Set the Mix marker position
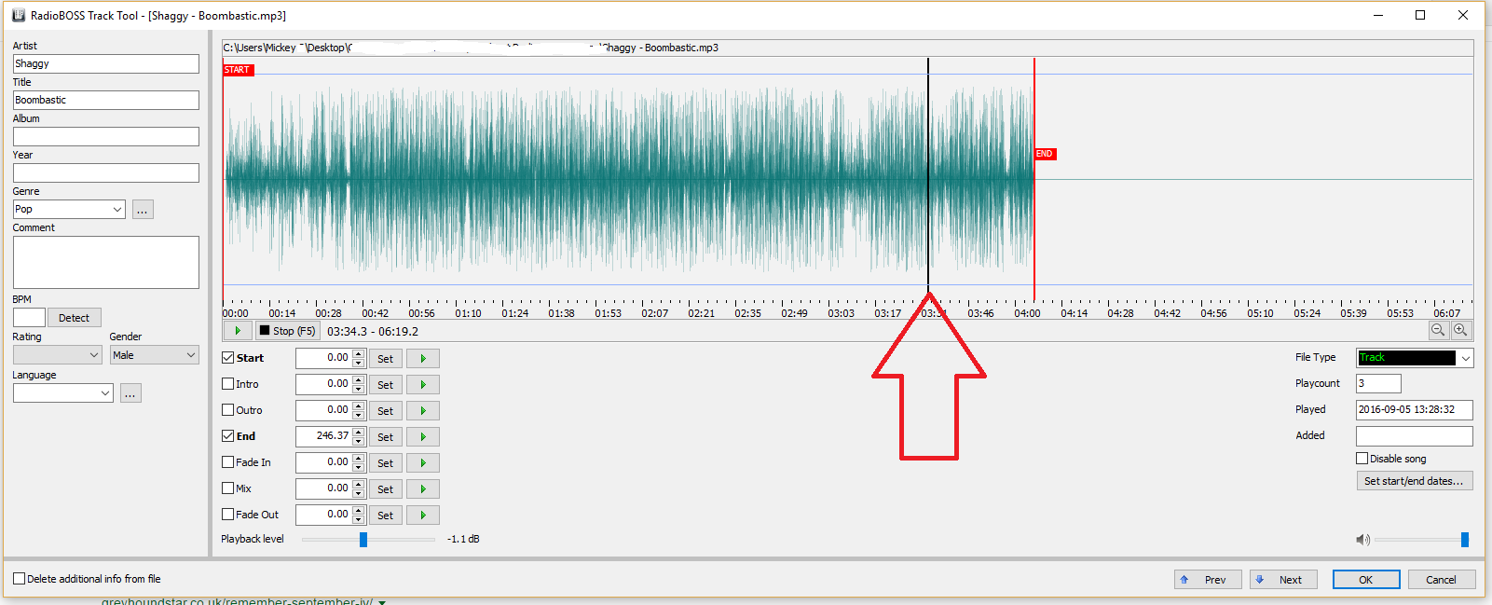The image size is (1492, 605). 386,488
